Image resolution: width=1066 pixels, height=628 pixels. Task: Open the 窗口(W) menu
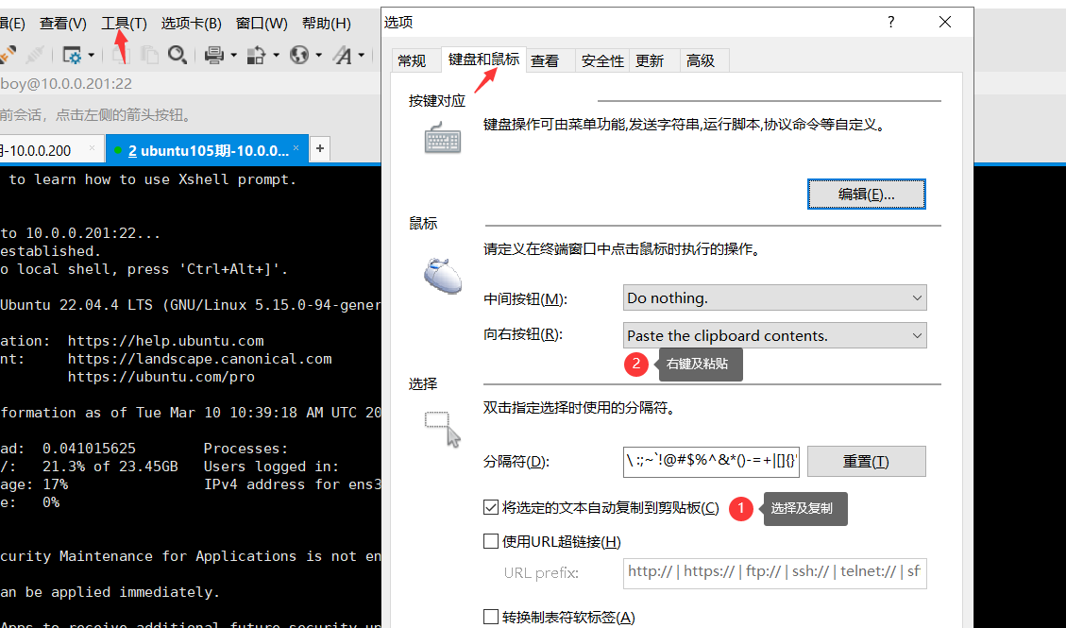262,23
